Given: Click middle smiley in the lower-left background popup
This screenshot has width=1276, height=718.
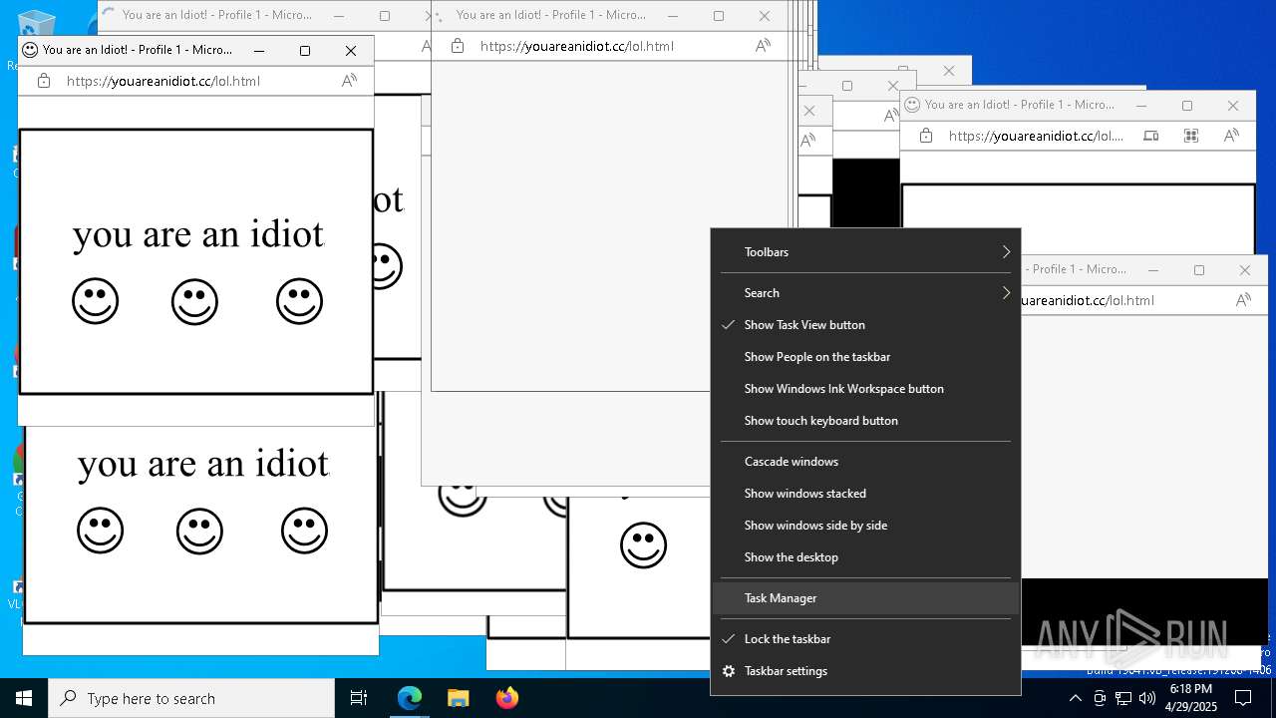Looking at the screenshot, I should coord(199,531).
